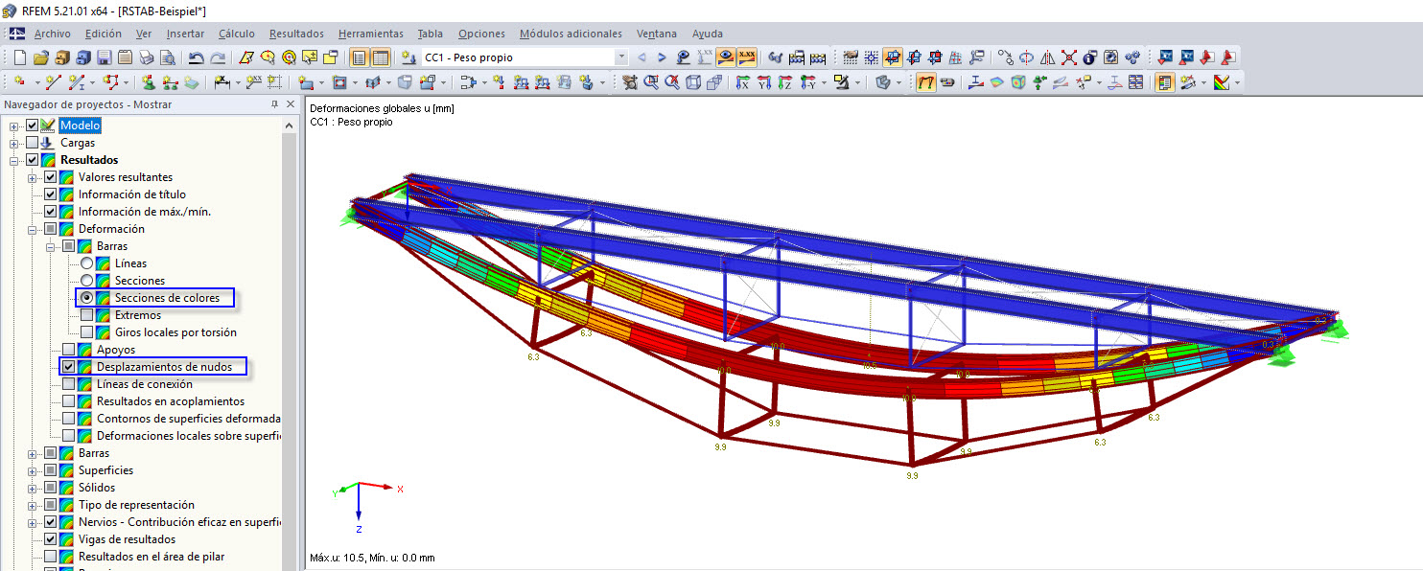Pin the Navegador de proyectos panel
Image resolution: width=1423 pixels, height=571 pixels.
pyautogui.click(x=275, y=103)
